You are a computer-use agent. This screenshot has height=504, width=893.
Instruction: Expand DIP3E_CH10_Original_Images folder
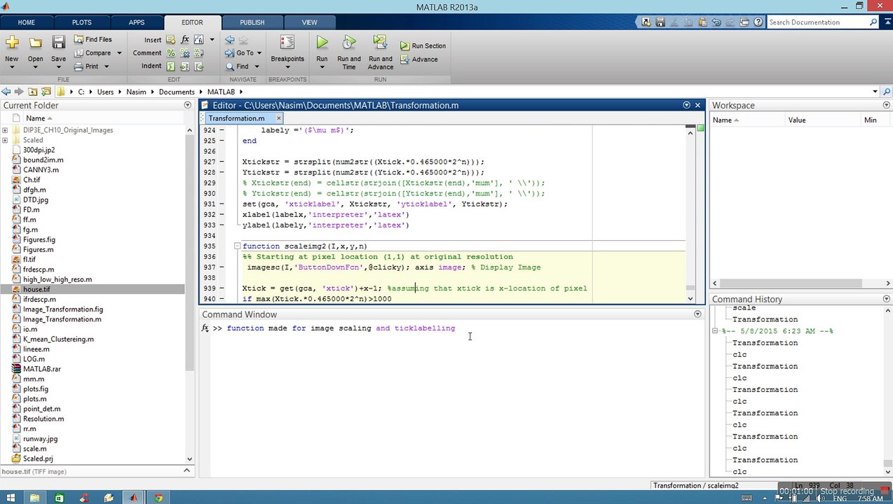5,130
